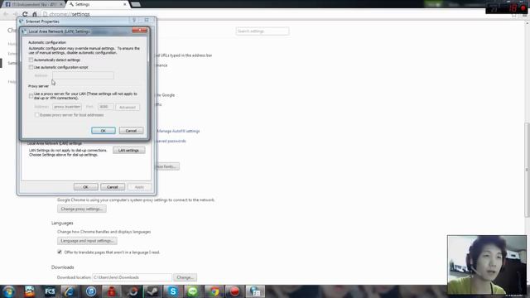Close the Local Area Network (LAN) Settings dialog

(x=139, y=31)
